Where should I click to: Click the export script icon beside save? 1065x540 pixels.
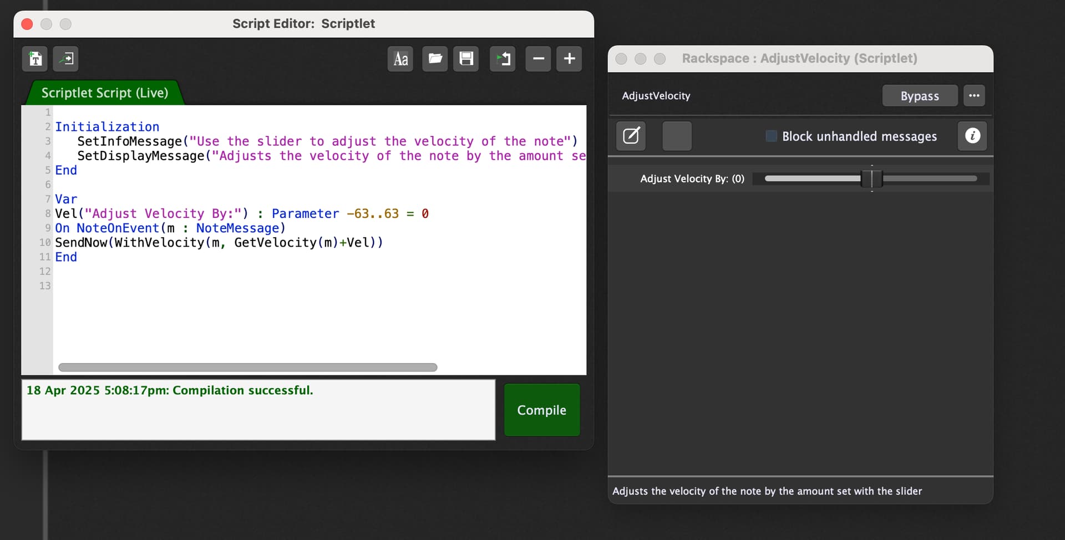click(x=503, y=59)
